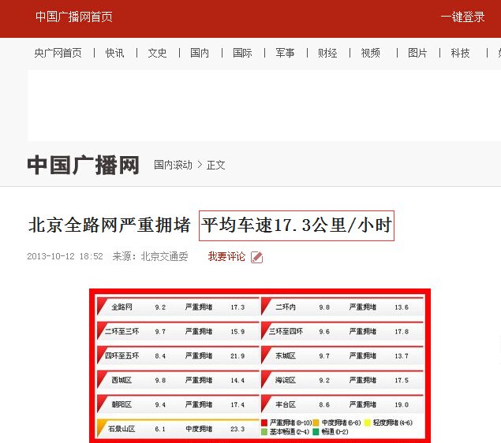Click the publish date 2013-10-12 18:52
Screen dimensions: 501x443
(65, 256)
